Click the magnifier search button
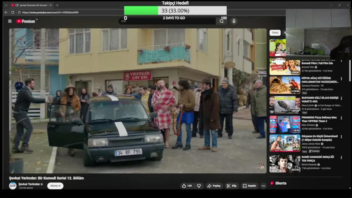The width and height of the screenshot is (352, 198). (x=221, y=21)
